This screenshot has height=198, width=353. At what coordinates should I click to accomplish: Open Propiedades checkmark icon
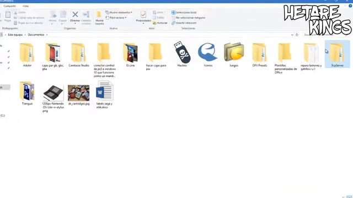(x=143, y=15)
